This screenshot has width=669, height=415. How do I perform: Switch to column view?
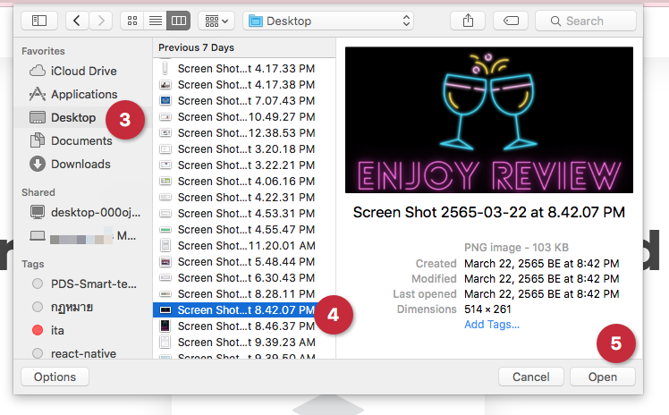tap(178, 20)
